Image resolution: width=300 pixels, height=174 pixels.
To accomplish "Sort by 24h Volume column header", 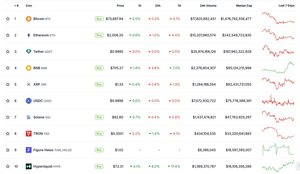I will click(208, 6).
